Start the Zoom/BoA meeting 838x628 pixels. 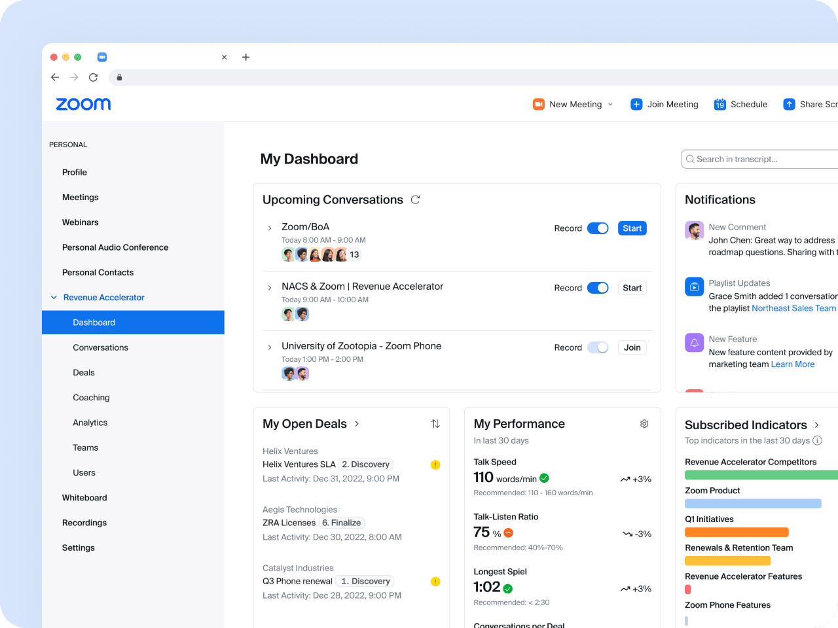[632, 228]
